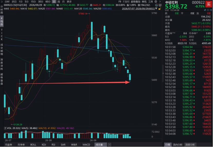Switch indicator to KDJ
This screenshot has height=147, width=213.
[x=44, y=145]
